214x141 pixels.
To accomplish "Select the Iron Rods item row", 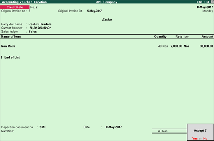I will point(107,46).
